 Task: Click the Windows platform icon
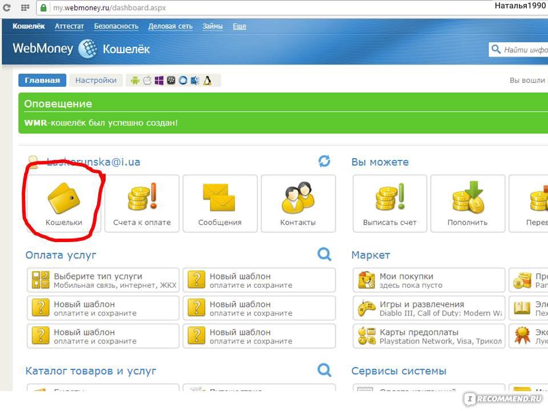tap(159, 80)
